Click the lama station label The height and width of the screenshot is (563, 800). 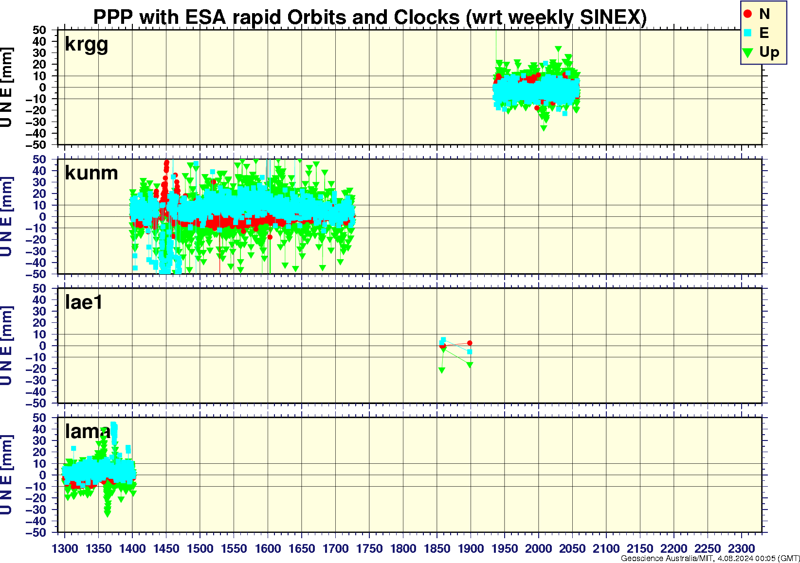[88, 431]
